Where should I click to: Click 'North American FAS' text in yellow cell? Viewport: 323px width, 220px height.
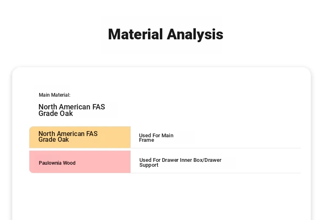68,134
